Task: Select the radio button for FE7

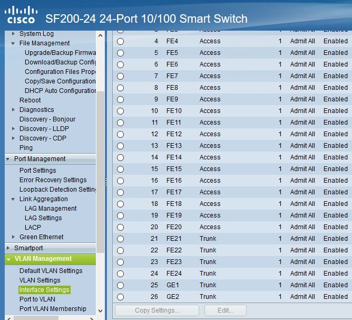Action: coord(121,76)
